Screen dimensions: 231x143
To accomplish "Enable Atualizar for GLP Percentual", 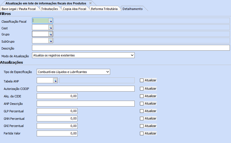I will 142,111.
